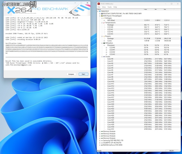The width and height of the screenshot is (182, 154).
Task: Select the VID (Max) voltage row
Action: [x=139, y=20]
